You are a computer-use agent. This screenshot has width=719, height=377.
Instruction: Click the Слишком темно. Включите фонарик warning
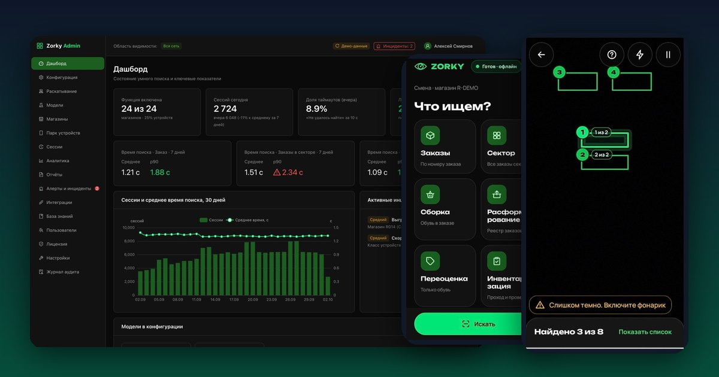[x=600, y=305]
